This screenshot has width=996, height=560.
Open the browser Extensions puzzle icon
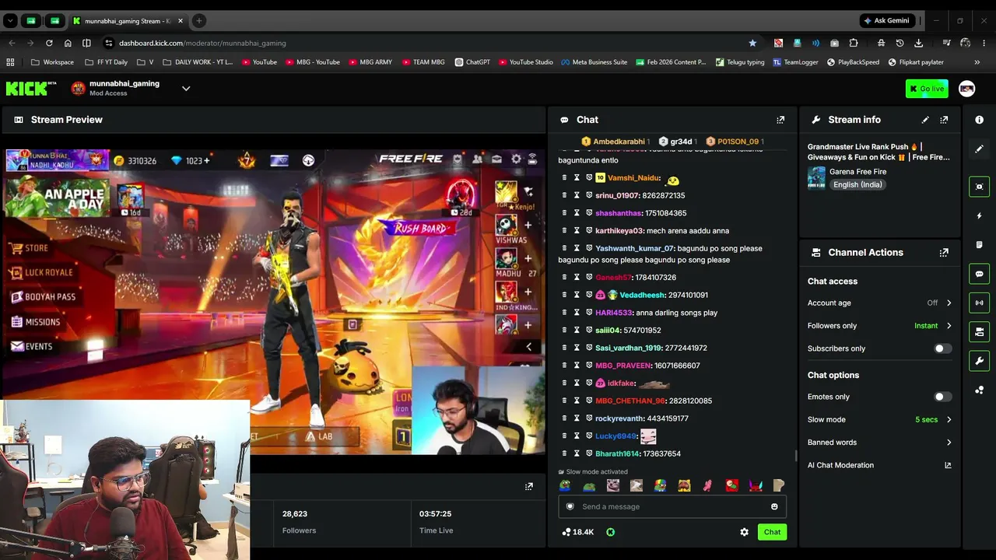854,43
